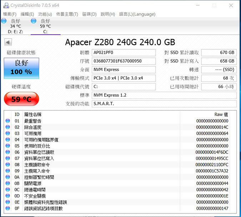Open the 檔案(F) menu
This screenshot has height=217, width=241.
10,14
